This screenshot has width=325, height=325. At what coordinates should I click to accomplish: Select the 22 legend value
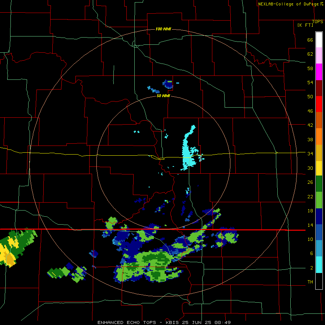310,196
